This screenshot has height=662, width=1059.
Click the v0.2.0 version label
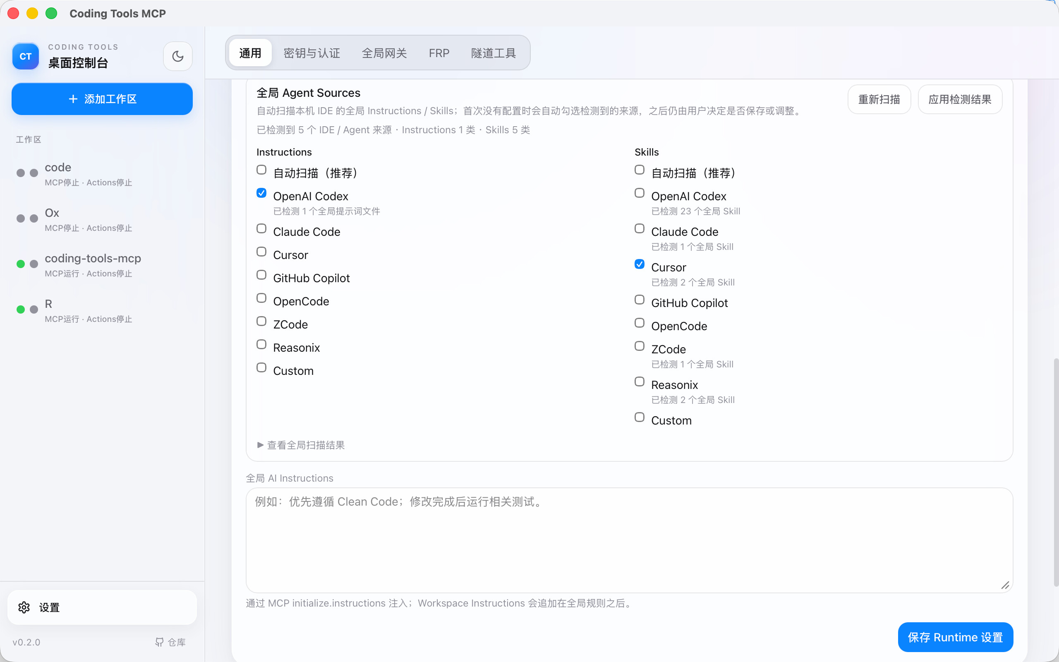pyautogui.click(x=26, y=642)
